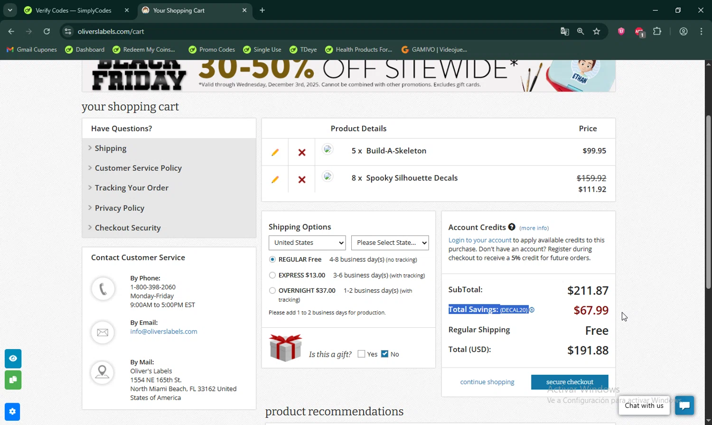Select EXPRESS $13.00 shipping option

(272, 275)
